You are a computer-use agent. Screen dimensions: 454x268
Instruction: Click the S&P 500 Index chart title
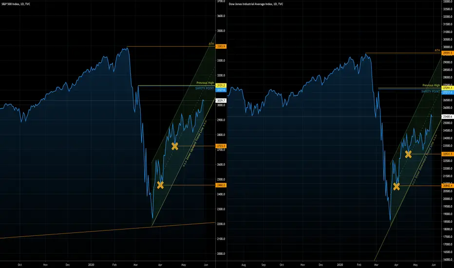(15, 4)
